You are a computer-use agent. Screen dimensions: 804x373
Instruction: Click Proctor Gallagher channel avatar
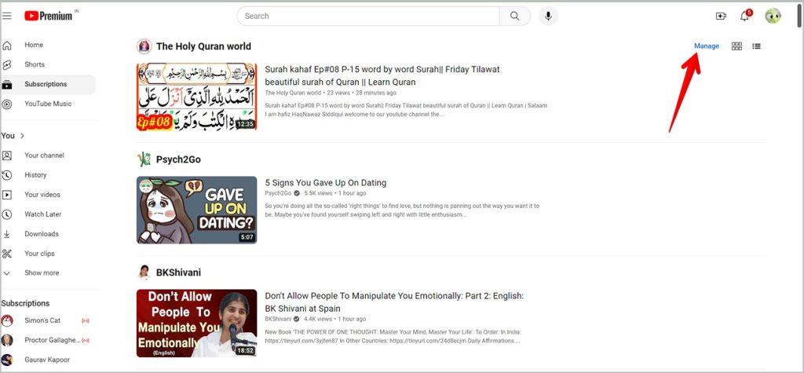(7, 340)
